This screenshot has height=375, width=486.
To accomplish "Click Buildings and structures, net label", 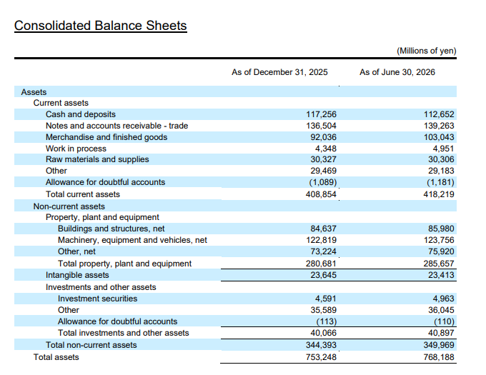I will pos(111,229).
